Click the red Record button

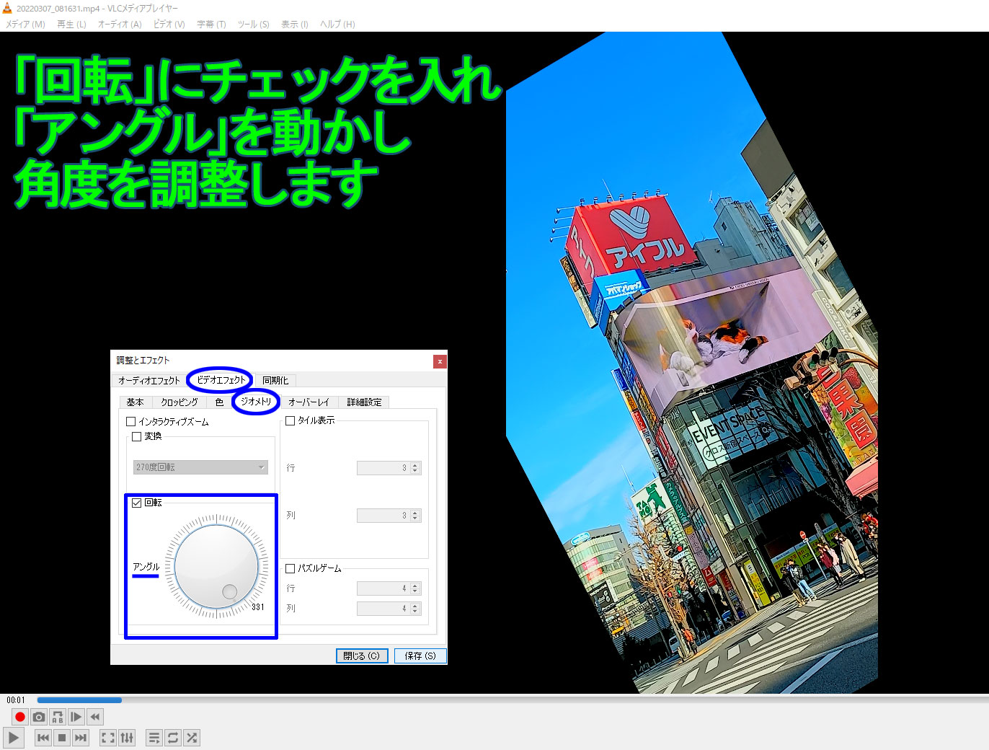pos(20,717)
